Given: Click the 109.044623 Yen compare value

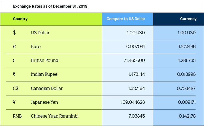Looking at the screenshot, I should [x=133, y=102].
